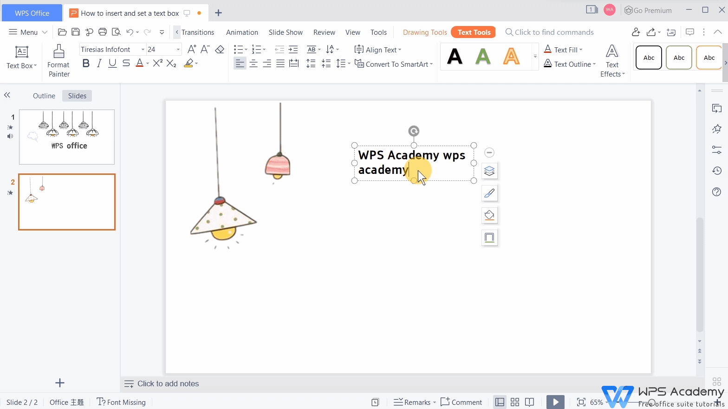
Task: Toggle underline formatting
Action: click(112, 64)
